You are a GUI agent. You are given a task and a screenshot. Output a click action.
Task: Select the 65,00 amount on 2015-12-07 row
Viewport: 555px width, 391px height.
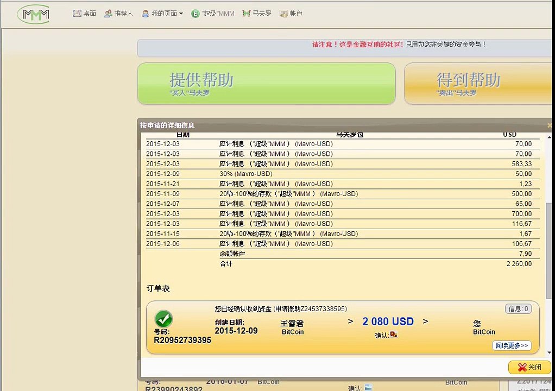pos(524,204)
